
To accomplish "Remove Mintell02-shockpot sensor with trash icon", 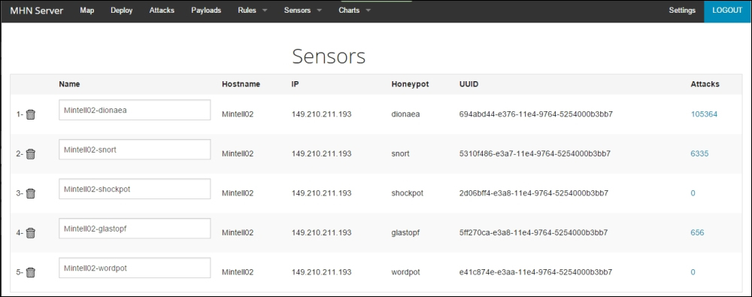I will [30, 193].
